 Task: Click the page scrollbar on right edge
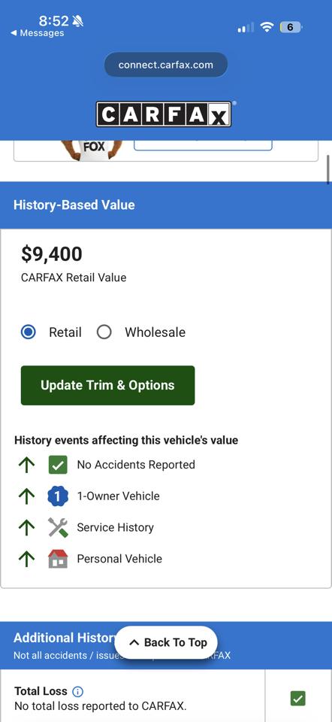(x=328, y=169)
